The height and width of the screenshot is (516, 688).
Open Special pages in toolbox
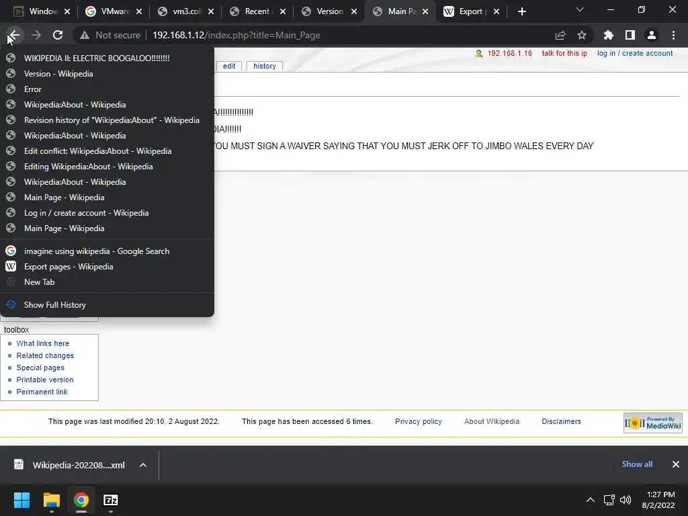[40, 368]
